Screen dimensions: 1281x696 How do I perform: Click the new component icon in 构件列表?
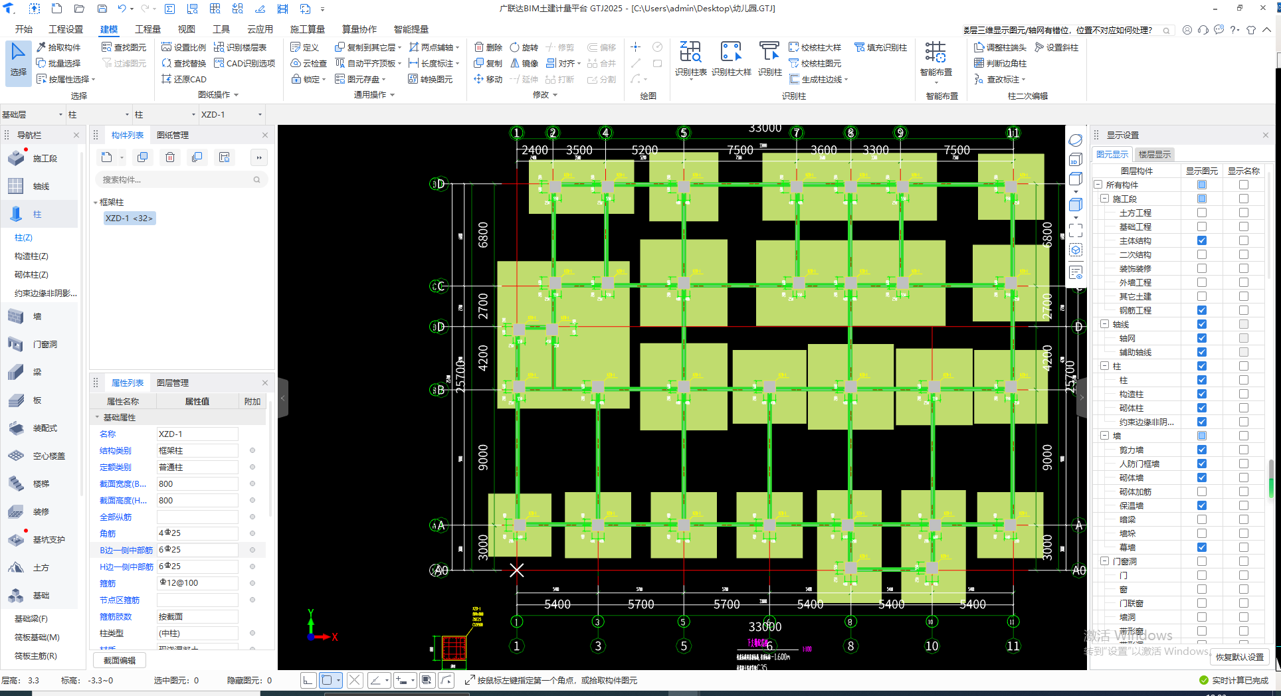tap(107, 157)
